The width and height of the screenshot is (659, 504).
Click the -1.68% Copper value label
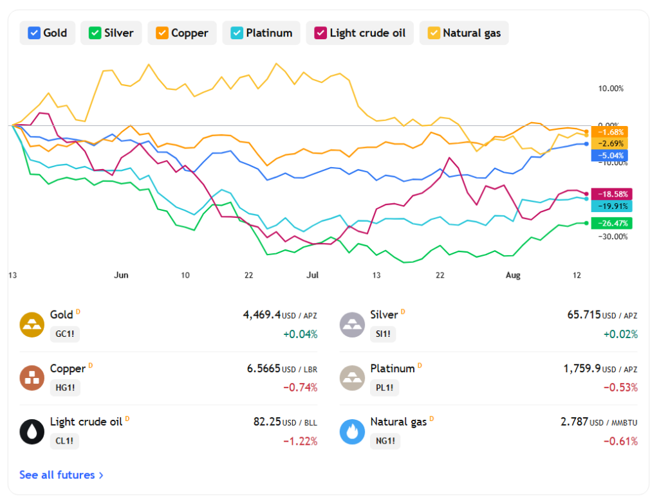[610, 132]
